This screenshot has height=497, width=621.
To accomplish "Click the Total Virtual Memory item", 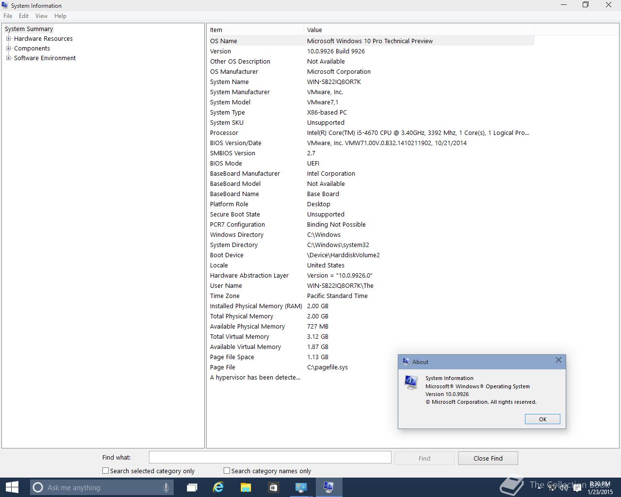I will [x=239, y=336].
